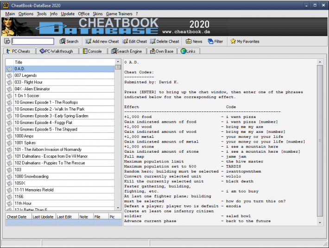329x248 pixels.
Task: Select 10 Gnomes Episode 5 - The Shipyard
Action: coord(60,129)
